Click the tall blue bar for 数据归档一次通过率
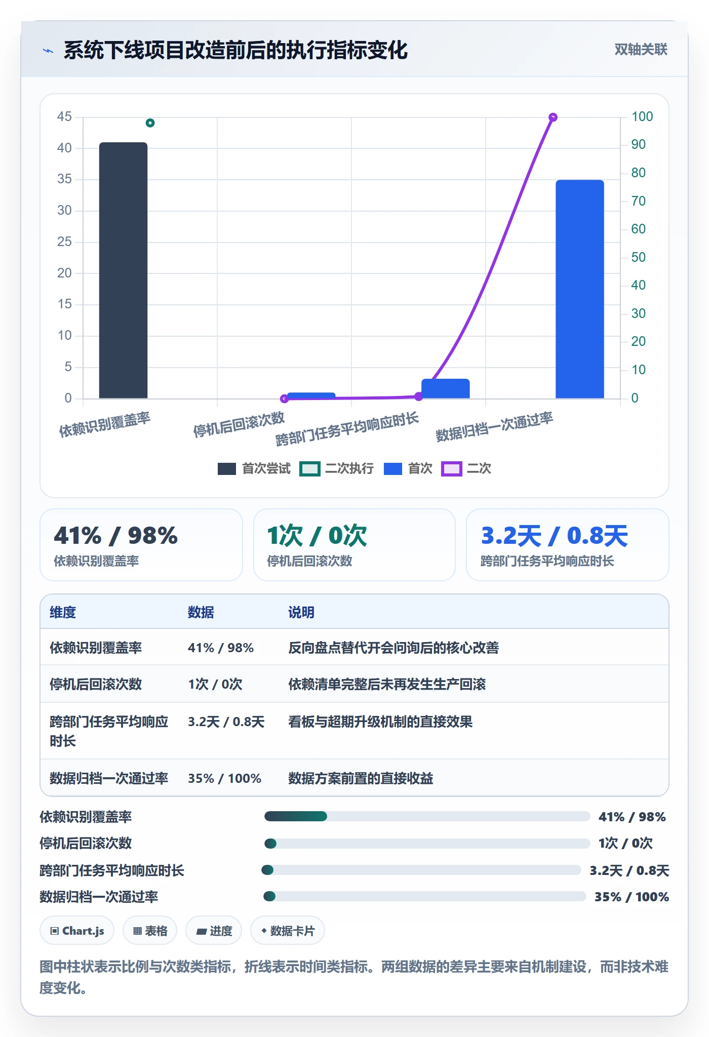Viewport: 709px width, 1037px height. [580, 289]
